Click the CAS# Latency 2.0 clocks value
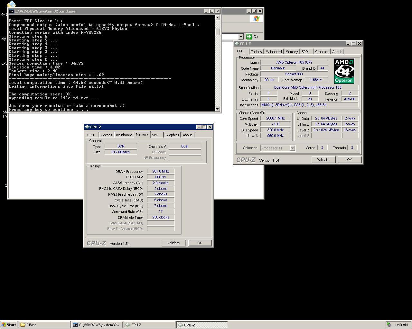The height and width of the screenshot is (329, 412). [x=161, y=183]
